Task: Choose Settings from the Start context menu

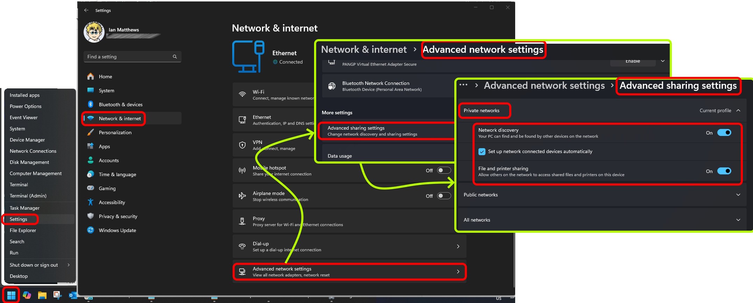Action: click(x=19, y=219)
